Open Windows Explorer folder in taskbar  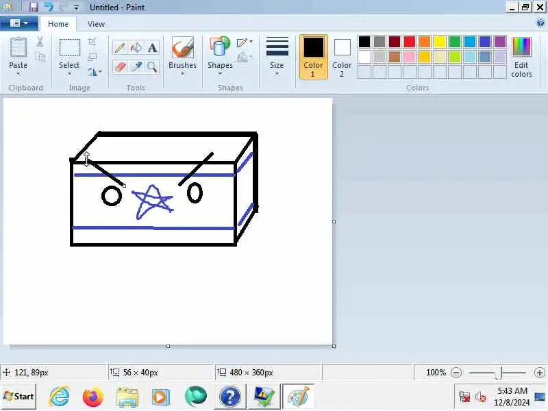pyautogui.click(x=127, y=397)
